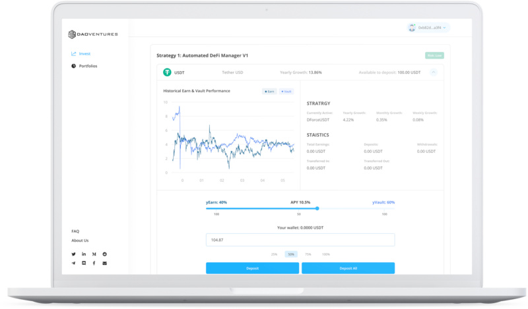Open the Facebook social icon
The width and height of the screenshot is (528, 309).
point(94,263)
